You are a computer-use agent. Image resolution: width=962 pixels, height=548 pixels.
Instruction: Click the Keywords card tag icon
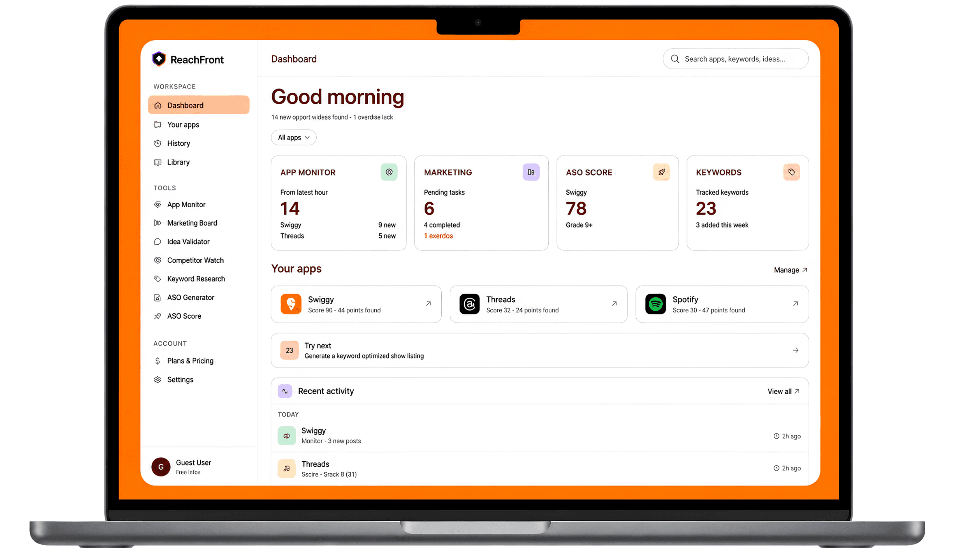791,172
